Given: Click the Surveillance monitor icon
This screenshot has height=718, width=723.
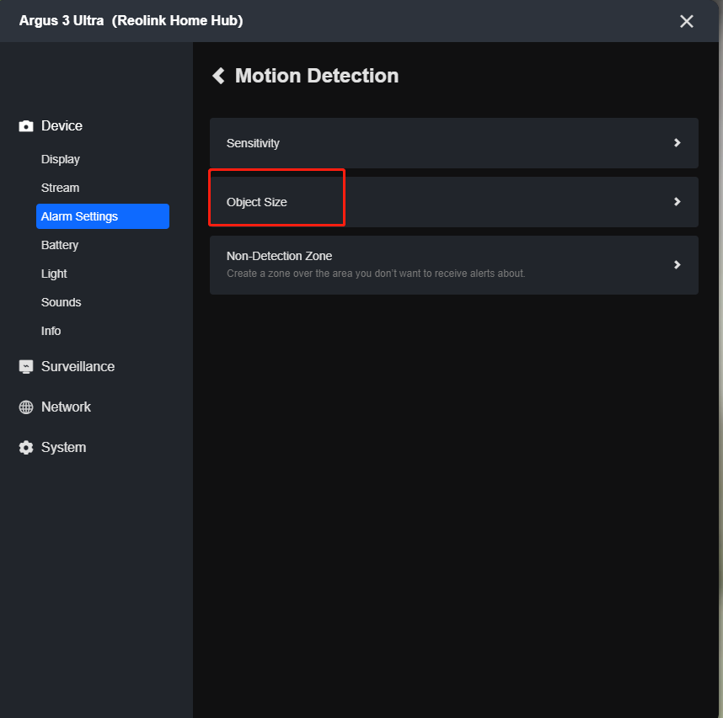Looking at the screenshot, I should 26,367.
